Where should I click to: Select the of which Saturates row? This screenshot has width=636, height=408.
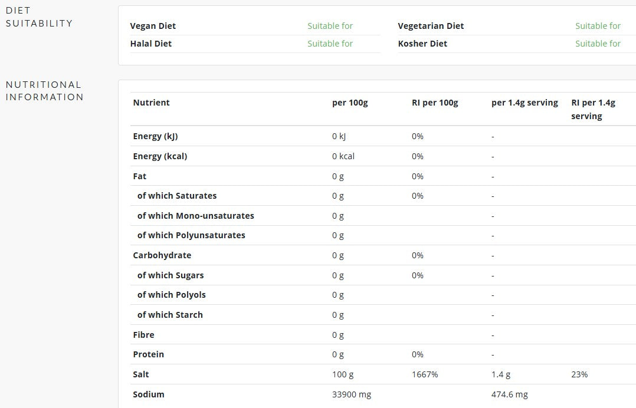383,196
